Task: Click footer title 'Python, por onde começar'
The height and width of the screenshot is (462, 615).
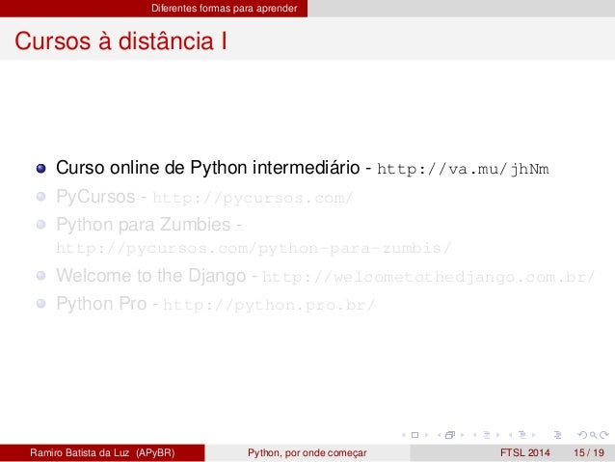Action: (307, 452)
